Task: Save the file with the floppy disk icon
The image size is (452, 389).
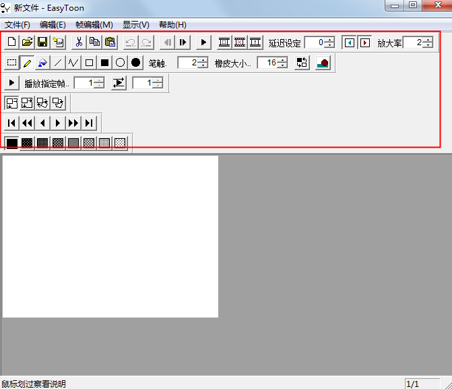Action: click(x=42, y=42)
